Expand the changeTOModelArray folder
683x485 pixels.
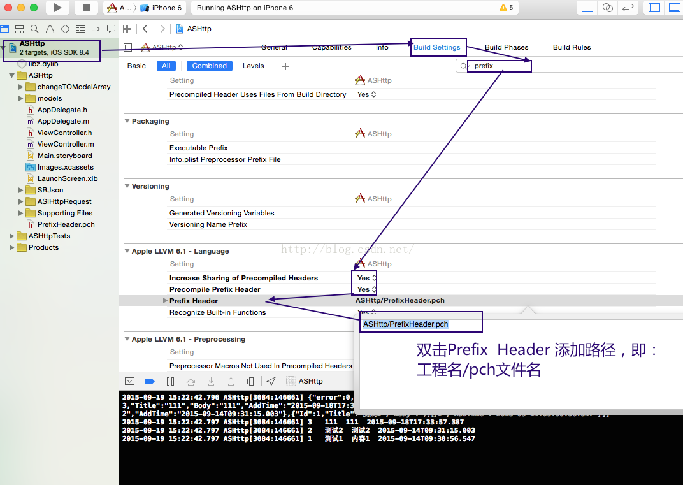point(20,87)
